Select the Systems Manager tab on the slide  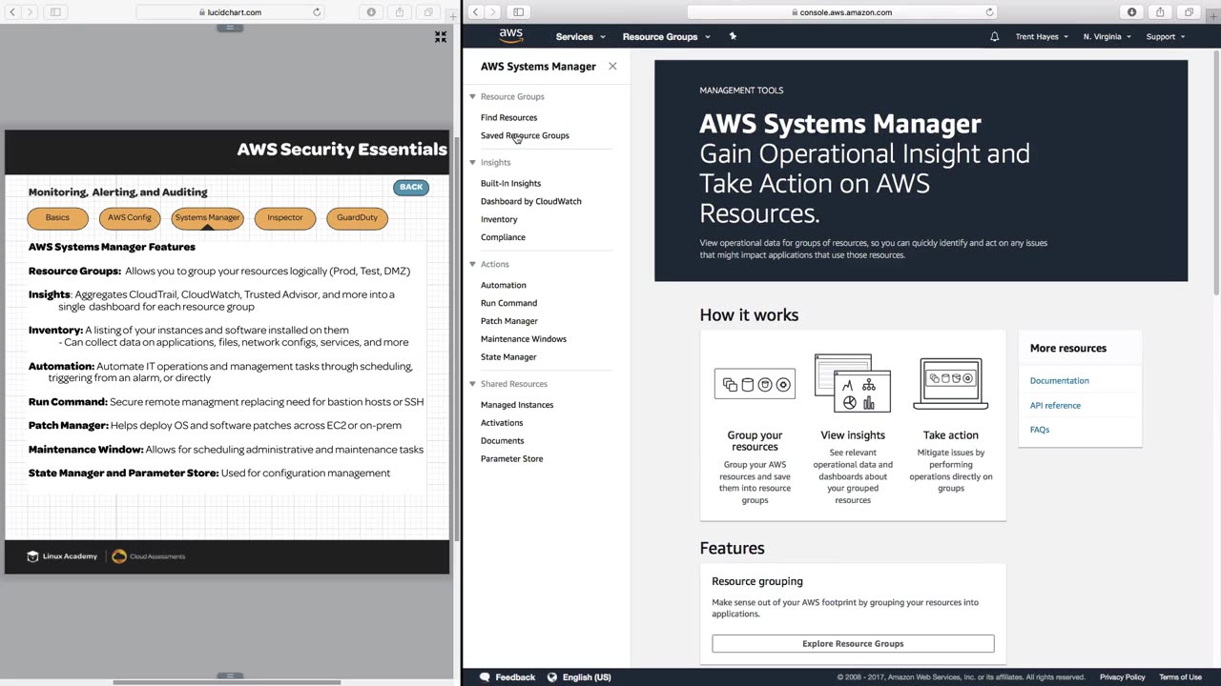pyautogui.click(x=207, y=218)
